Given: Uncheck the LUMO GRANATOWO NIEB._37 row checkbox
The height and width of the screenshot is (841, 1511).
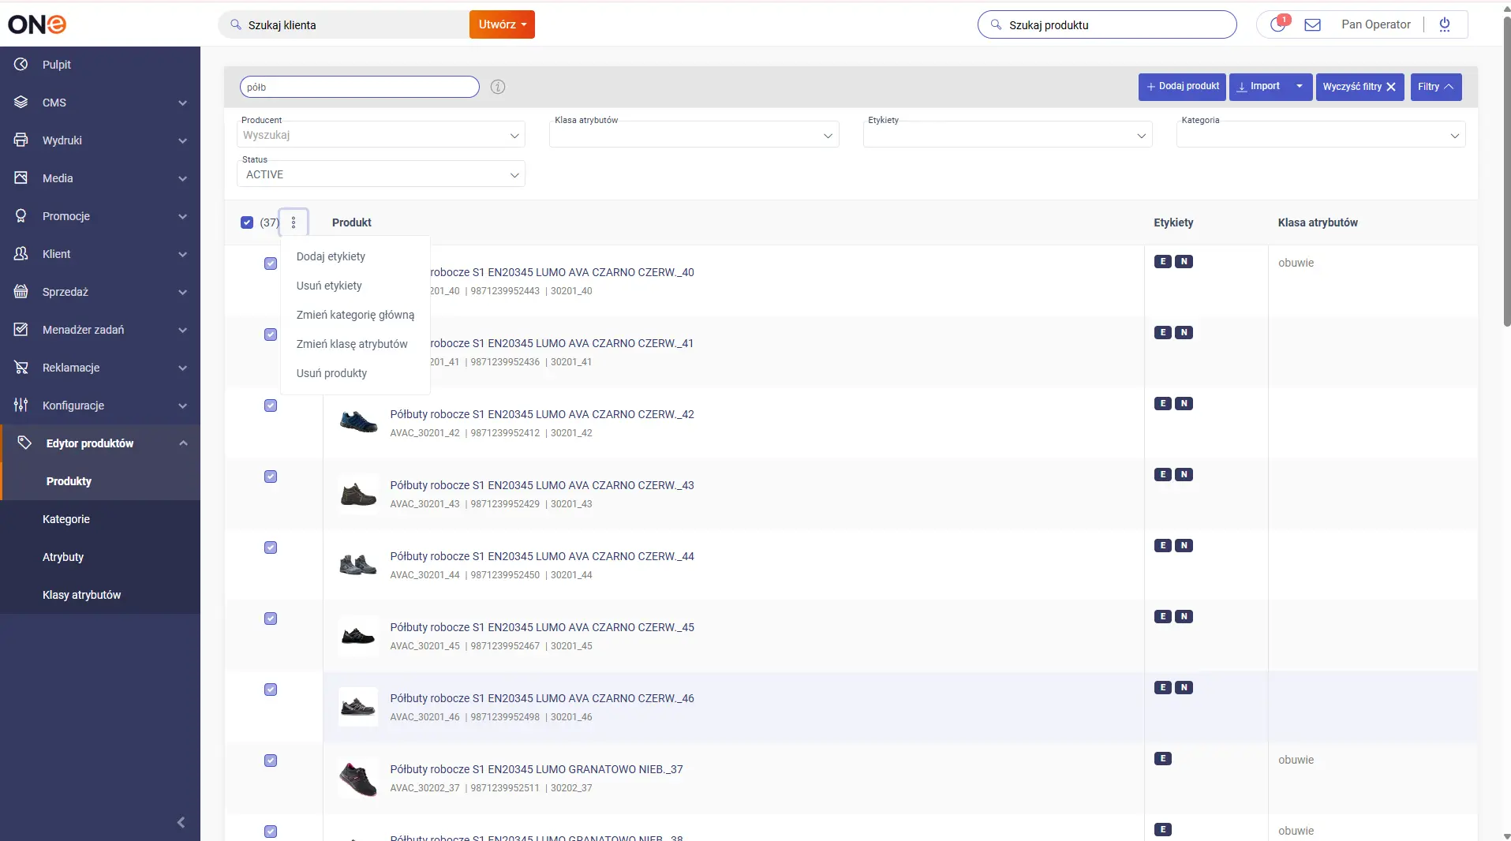Looking at the screenshot, I should coord(271,761).
